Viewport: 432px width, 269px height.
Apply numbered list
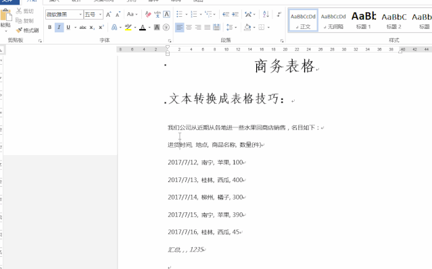[194, 14]
